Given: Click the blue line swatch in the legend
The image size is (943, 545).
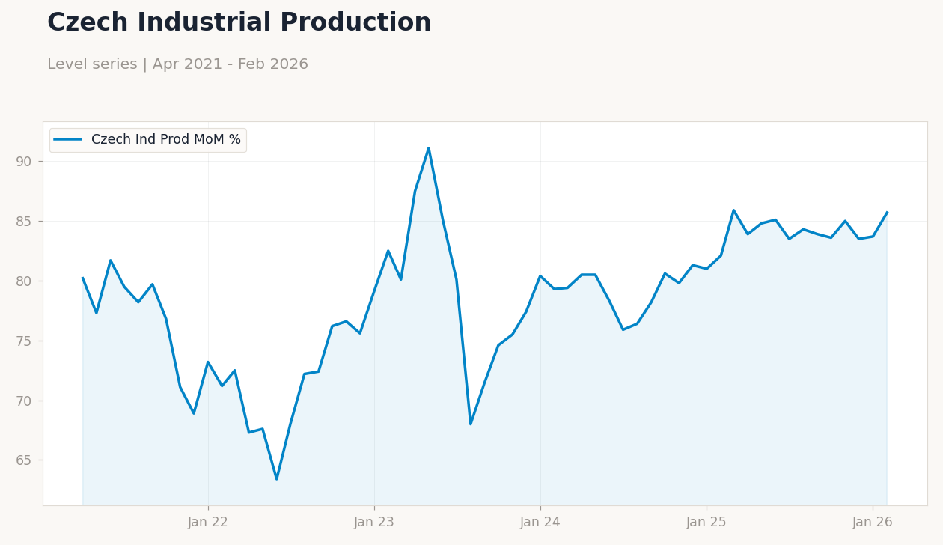Looking at the screenshot, I should tap(68, 140).
